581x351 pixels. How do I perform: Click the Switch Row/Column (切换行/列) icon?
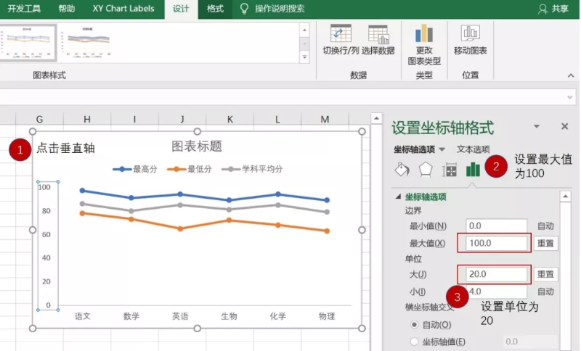pos(341,34)
